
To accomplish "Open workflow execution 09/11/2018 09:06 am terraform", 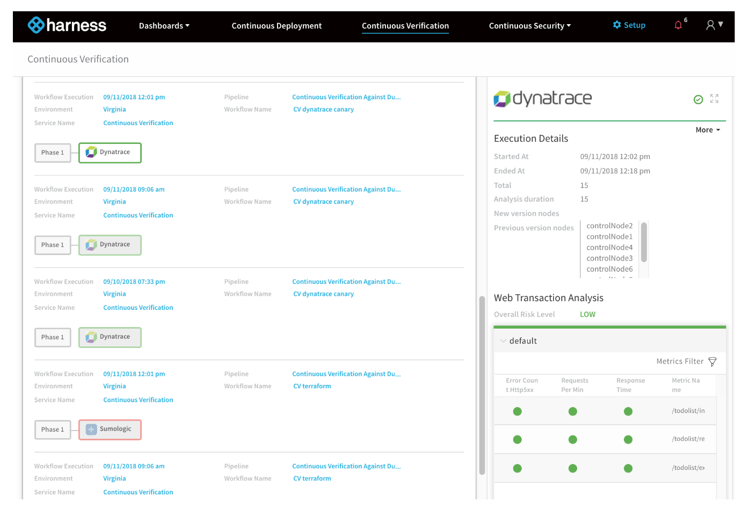I will (x=134, y=466).
